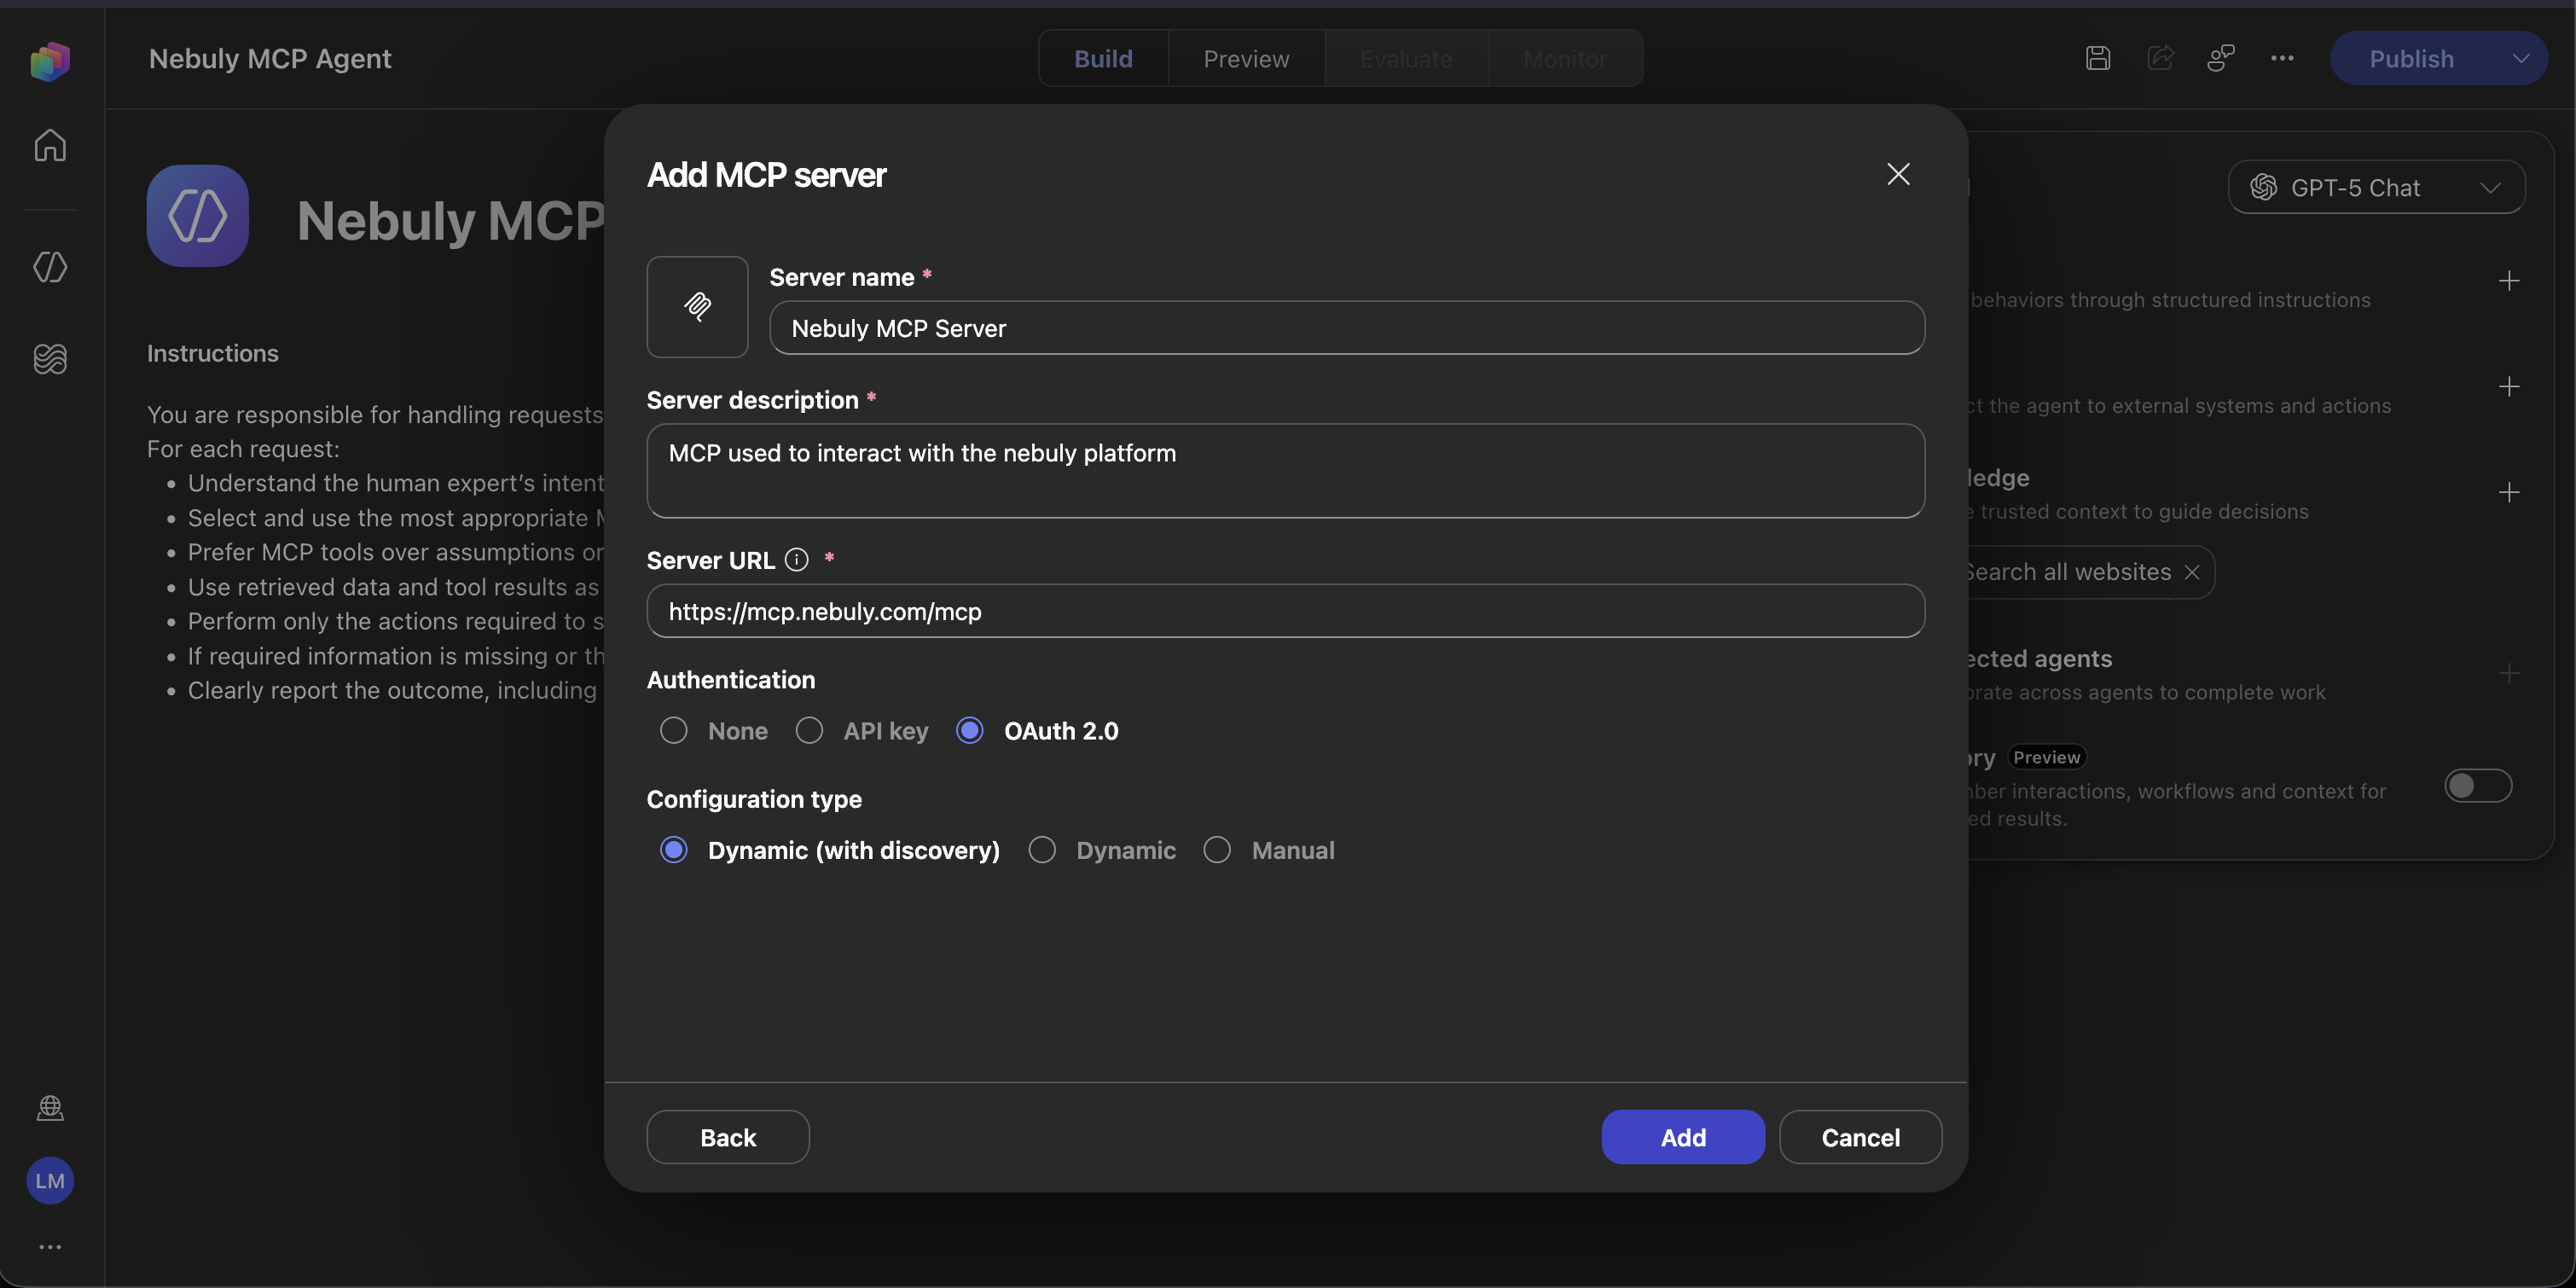Click the Server name input field

1346,328
